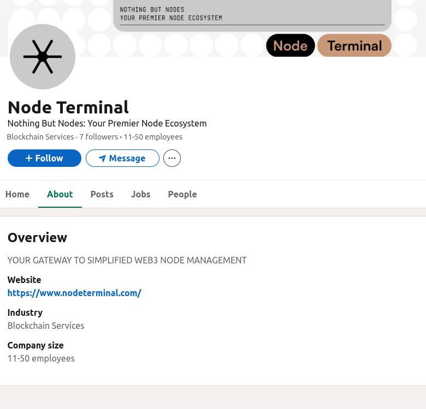Click the black "Node" pill in banner
This screenshot has width=426, height=409.
click(x=290, y=46)
